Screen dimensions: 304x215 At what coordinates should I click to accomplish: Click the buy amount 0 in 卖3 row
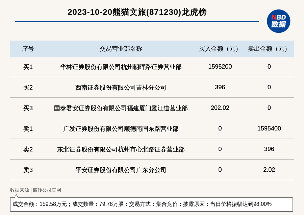[220, 170]
